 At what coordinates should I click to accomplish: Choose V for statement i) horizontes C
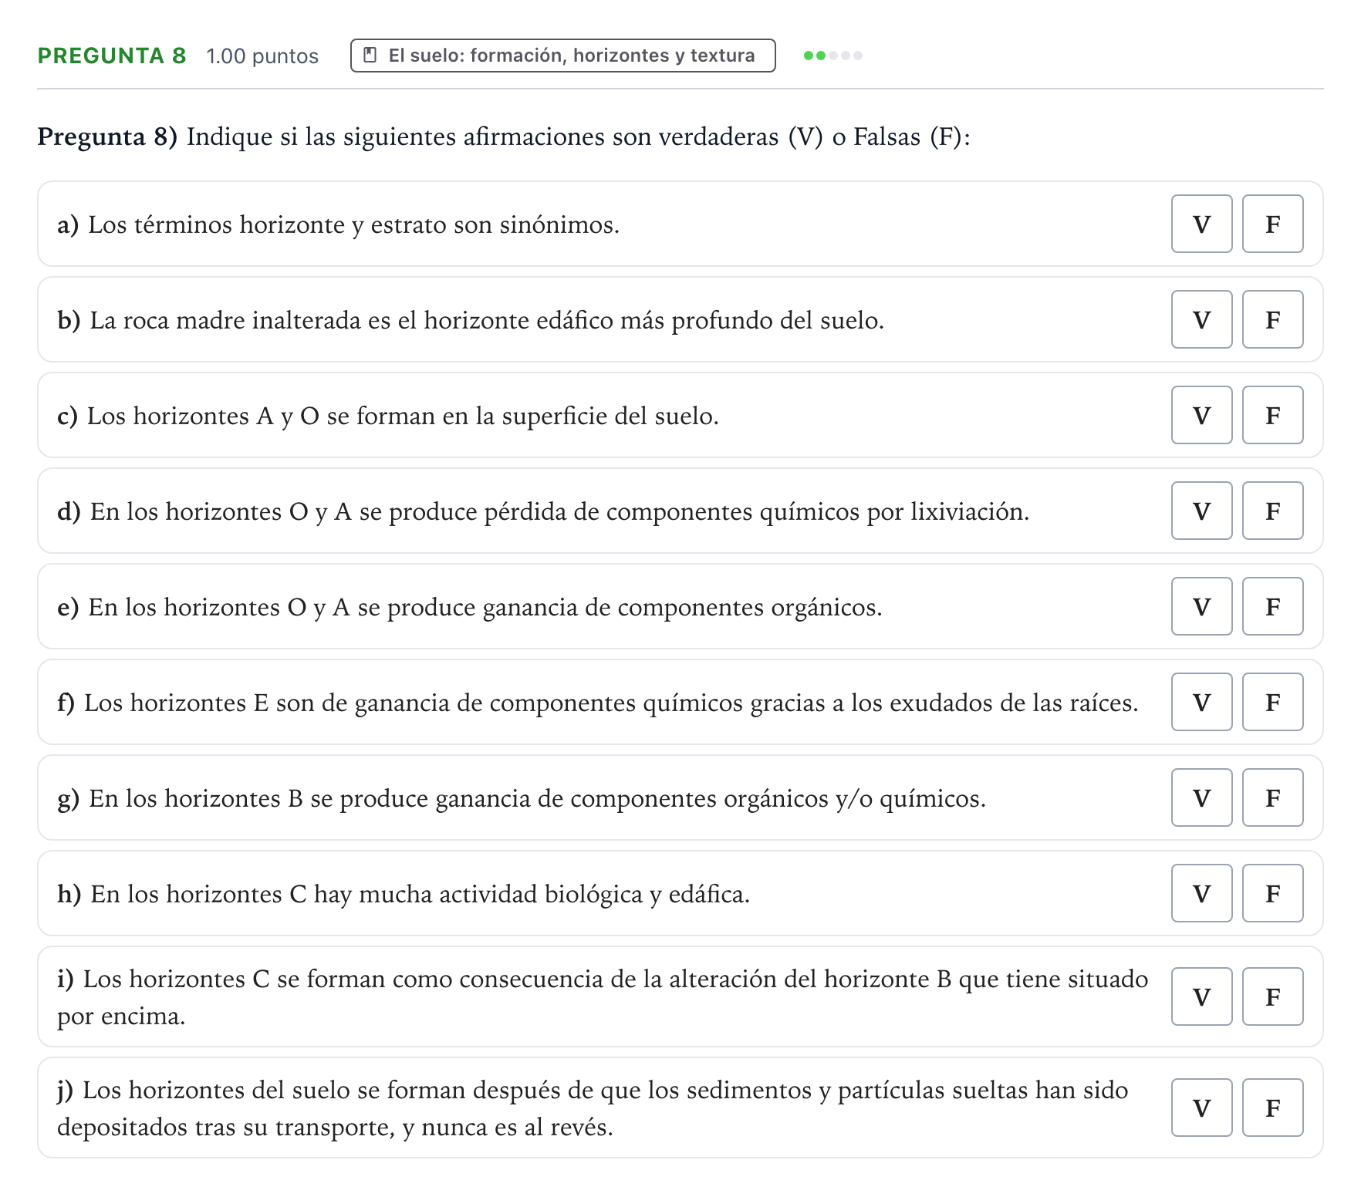1201,996
